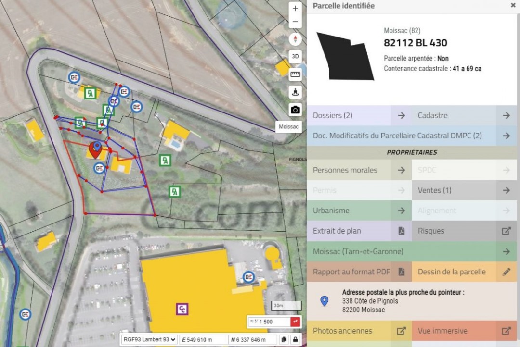Click the map scale input field

point(267,322)
